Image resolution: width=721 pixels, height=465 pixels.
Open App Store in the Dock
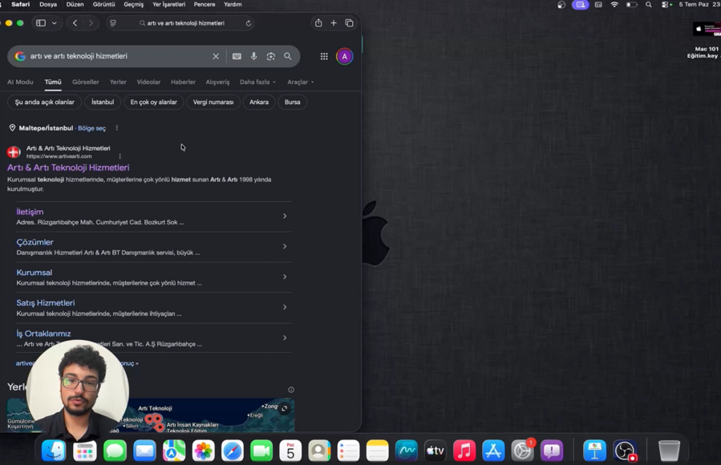(x=493, y=451)
